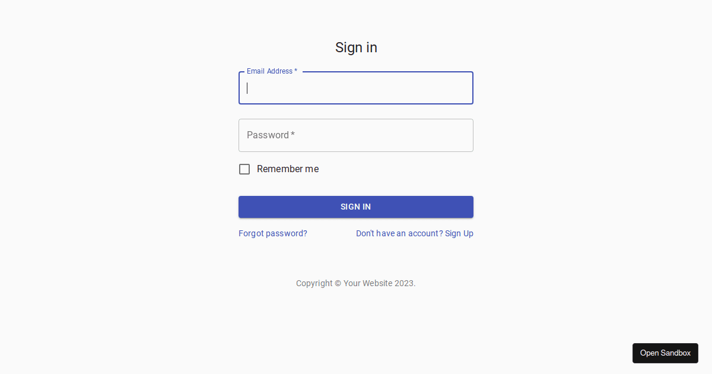The width and height of the screenshot is (712, 374).
Task: Submit with the blue SIGN IN button
Action: [x=356, y=207]
